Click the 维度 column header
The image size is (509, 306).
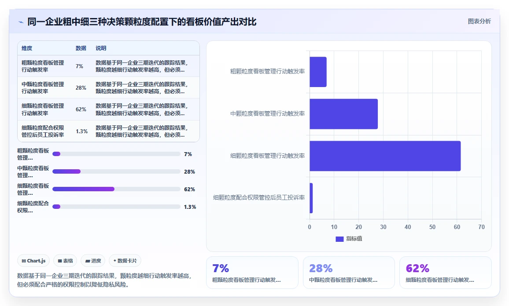(27, 48)
